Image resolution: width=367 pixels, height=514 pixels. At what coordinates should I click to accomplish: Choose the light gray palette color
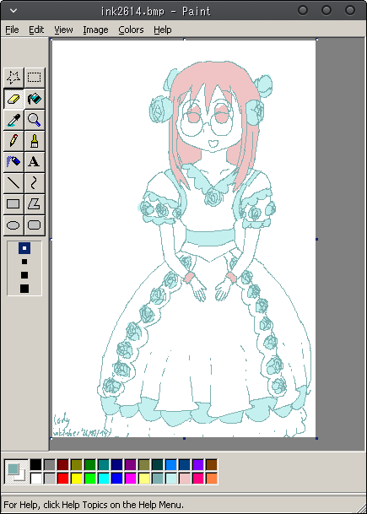50,479
